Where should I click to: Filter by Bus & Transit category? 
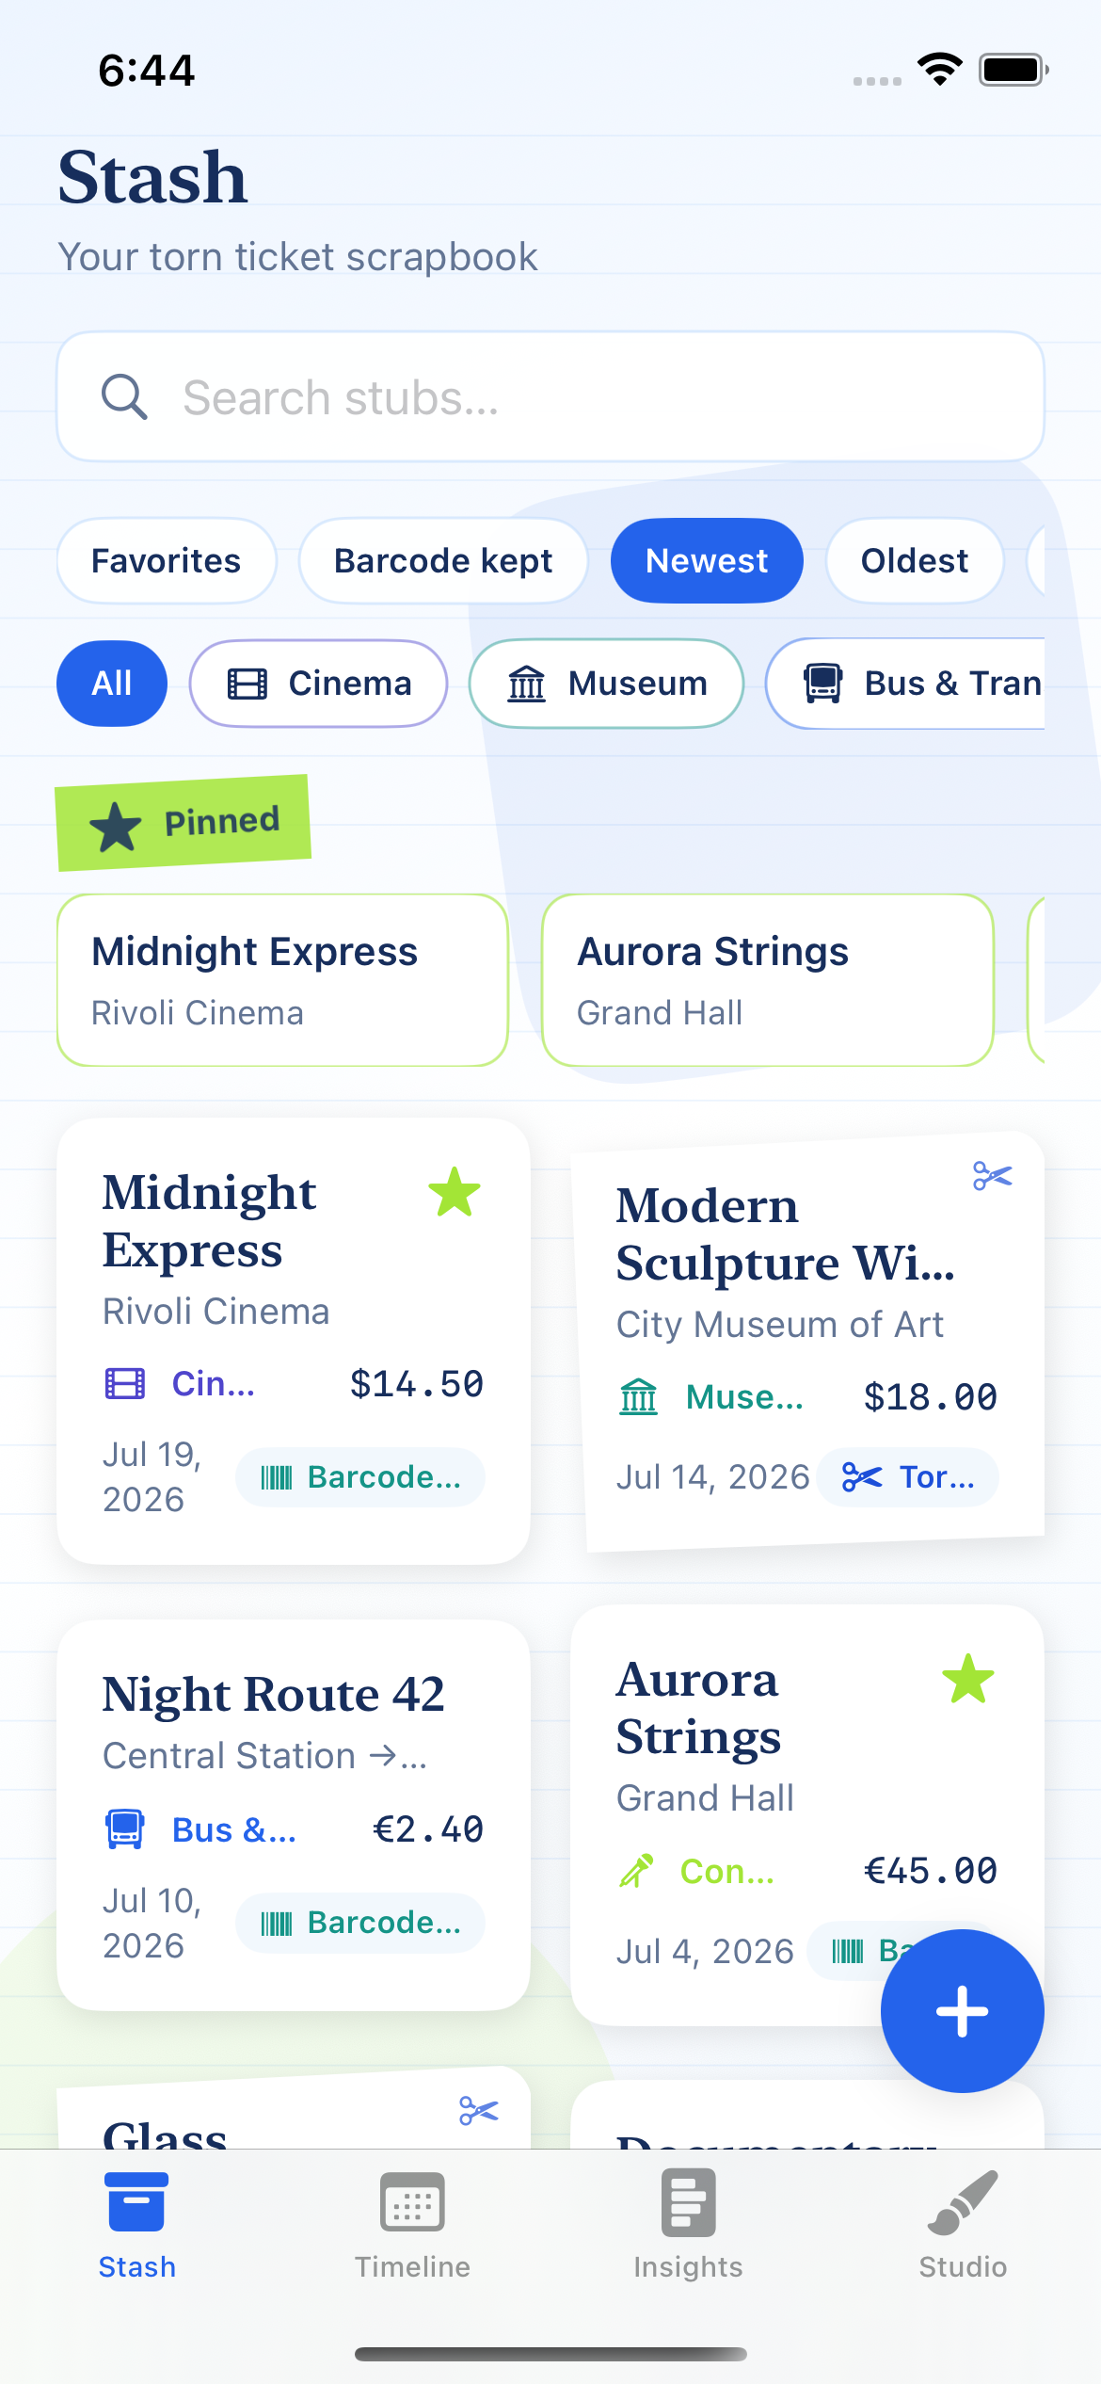point(906,684)
